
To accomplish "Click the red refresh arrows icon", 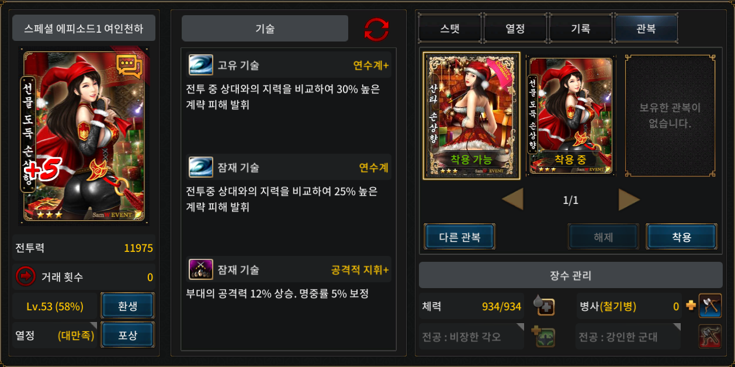I will (x=376, y=29).
